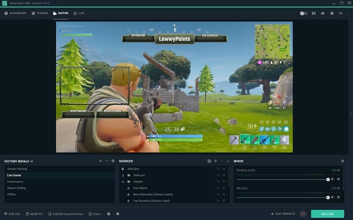The width and height of the screenshot is (353, 220).
Task: Open the Victory Royale scene collection dropdown
Action: tap(19, 161)
